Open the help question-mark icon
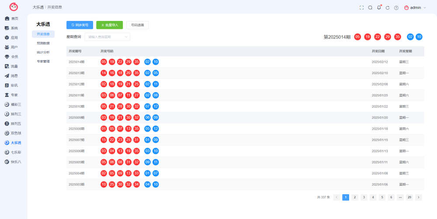Image resolution: width=437 pixels, height=219 pixels. 396,8
